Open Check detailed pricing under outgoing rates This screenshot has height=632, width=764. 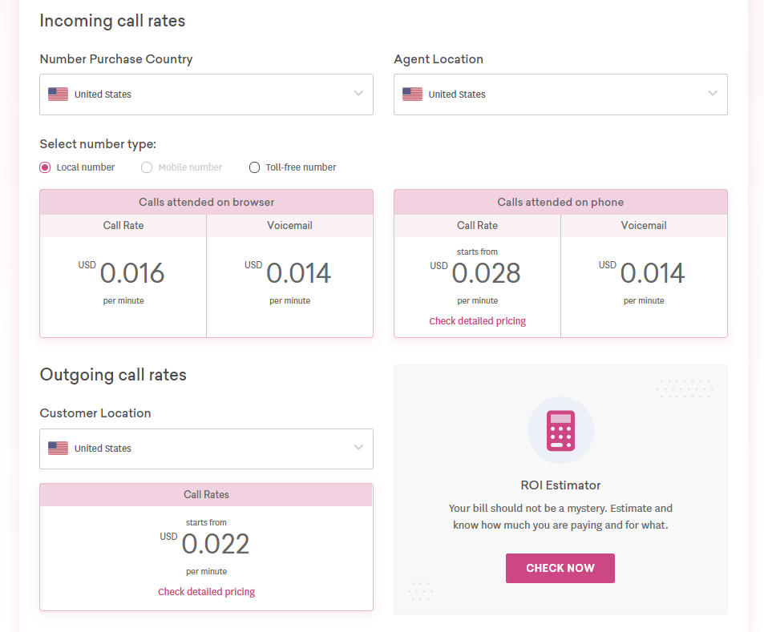click(206, 592)
